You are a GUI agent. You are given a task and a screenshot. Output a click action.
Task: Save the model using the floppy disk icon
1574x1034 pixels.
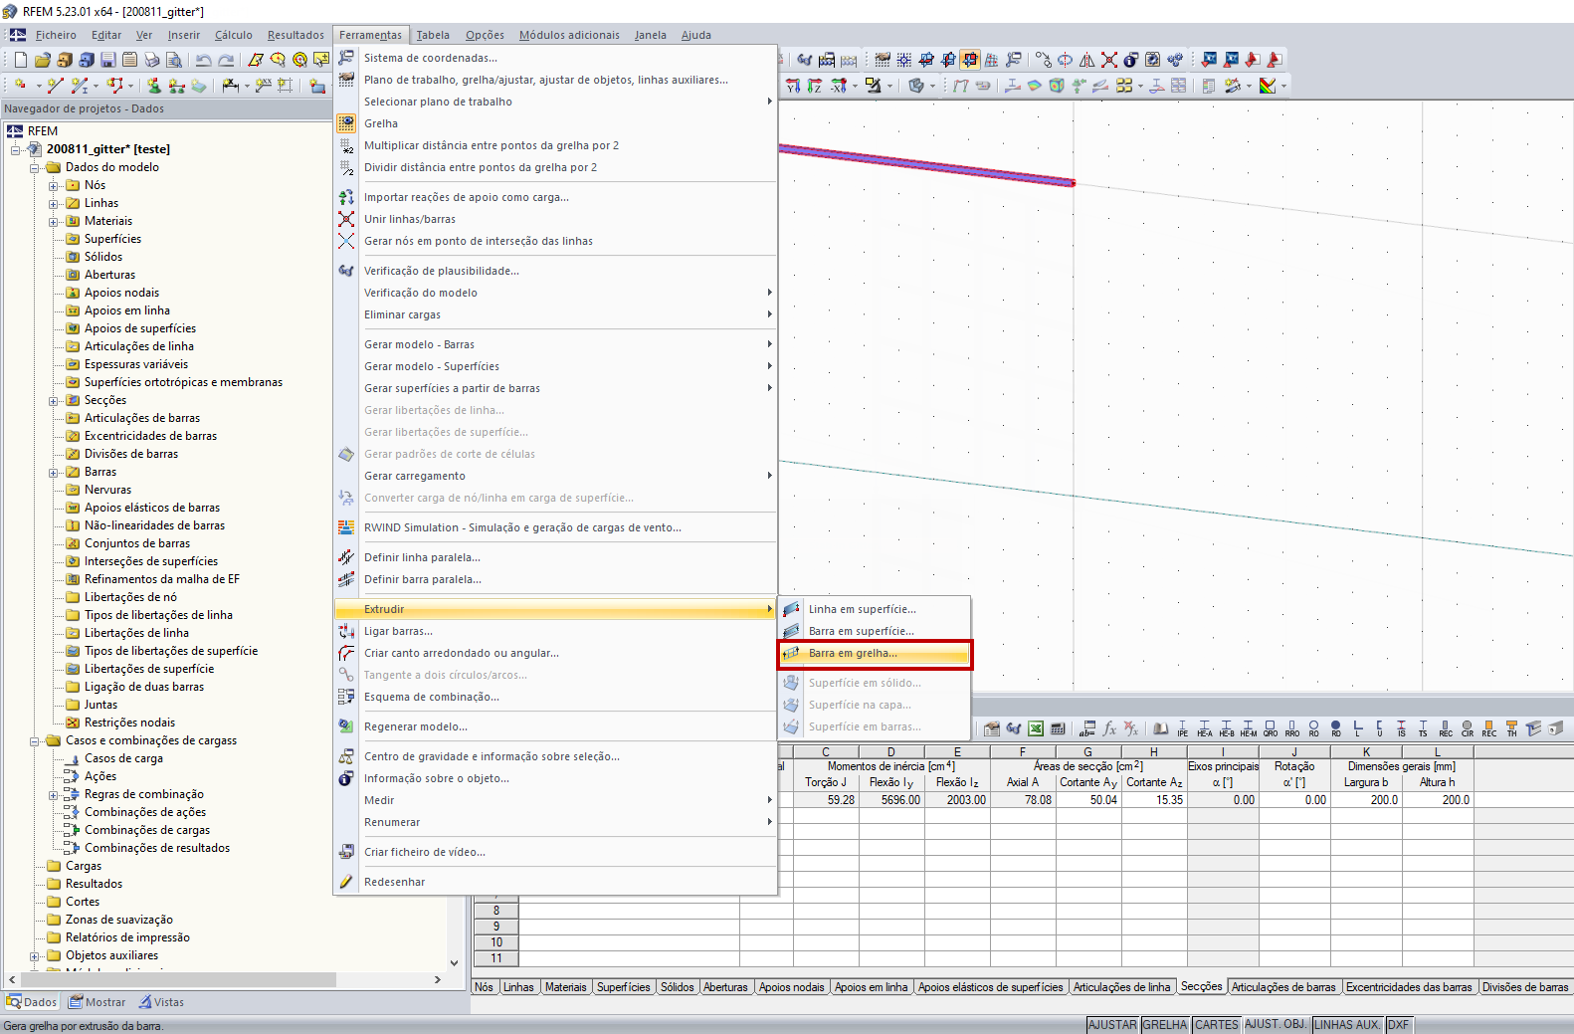point(108,60)
